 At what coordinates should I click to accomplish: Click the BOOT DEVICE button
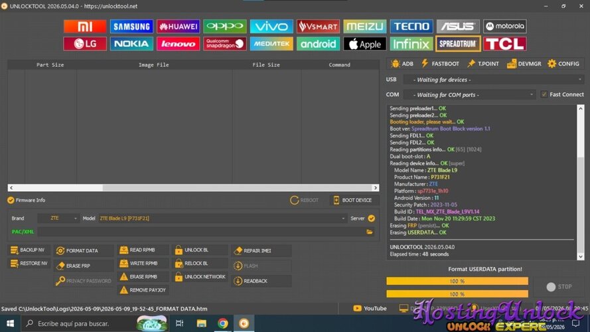click(353, 201)
